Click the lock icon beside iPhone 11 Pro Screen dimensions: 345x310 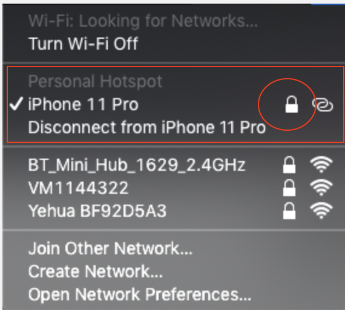click(292, 104)
